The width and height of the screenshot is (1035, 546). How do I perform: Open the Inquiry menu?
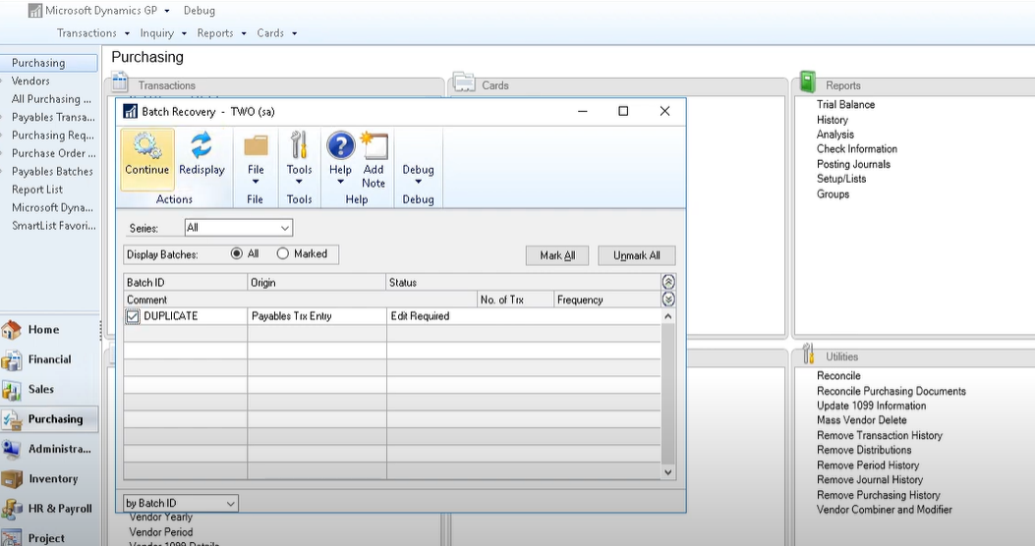click(x=163, y=33)
